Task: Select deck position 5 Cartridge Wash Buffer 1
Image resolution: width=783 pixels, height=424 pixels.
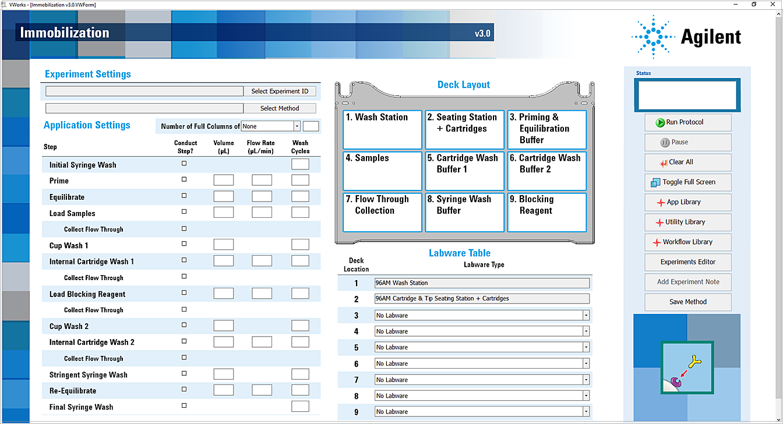Action: (464, 171)
